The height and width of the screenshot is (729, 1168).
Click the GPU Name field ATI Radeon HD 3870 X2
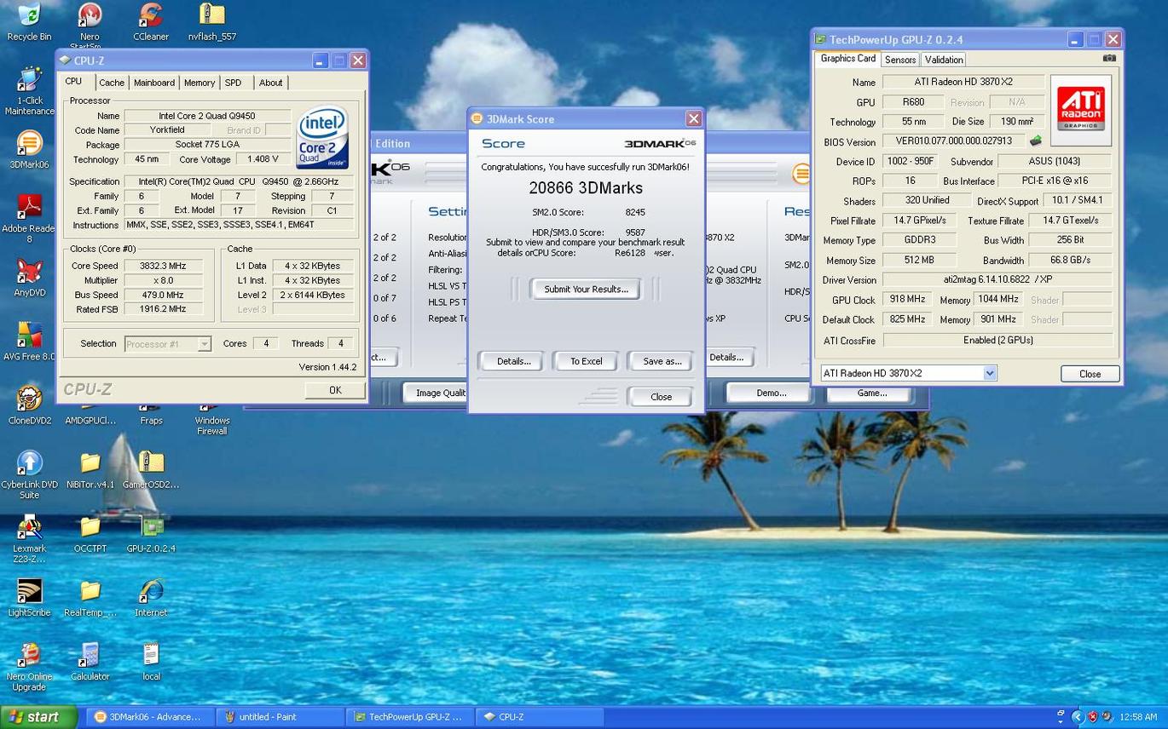[x=963, y=82]
